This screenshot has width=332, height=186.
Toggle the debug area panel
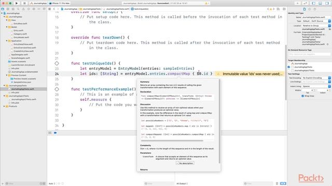(321, 3)
